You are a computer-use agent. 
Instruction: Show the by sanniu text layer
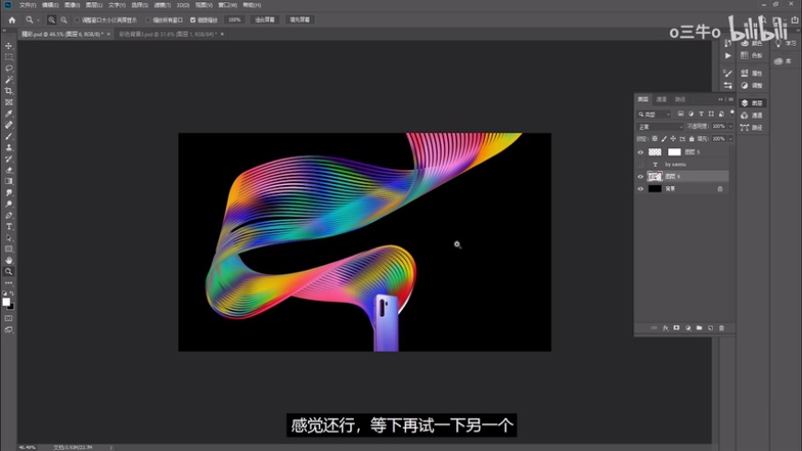(641, 165)
